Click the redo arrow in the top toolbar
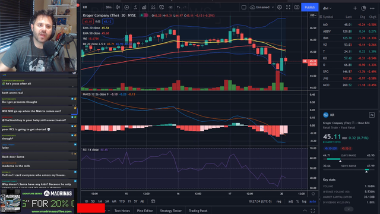The image size is (380, 214). click(185, 7)
